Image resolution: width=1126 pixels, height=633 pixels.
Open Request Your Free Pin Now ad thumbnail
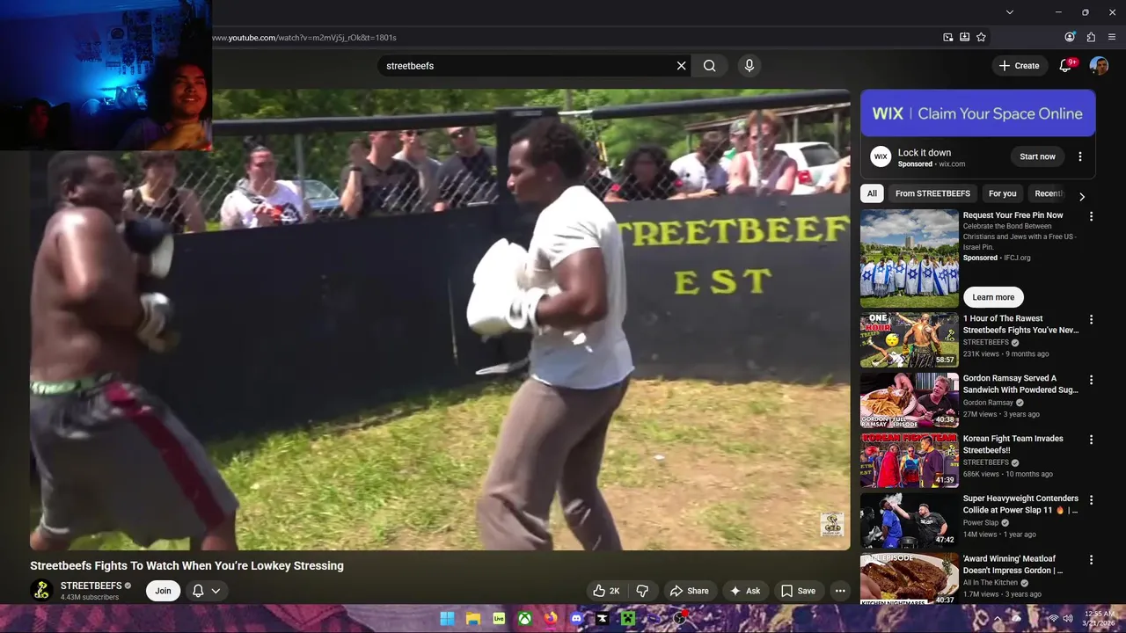910,258
